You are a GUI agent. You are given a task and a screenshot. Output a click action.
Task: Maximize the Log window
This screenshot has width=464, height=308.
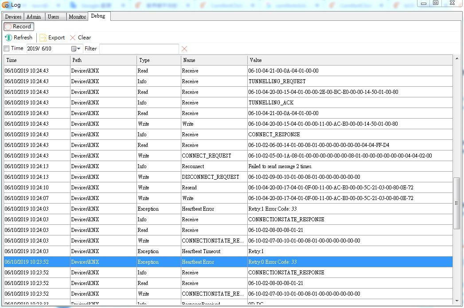tap(436, 3)
